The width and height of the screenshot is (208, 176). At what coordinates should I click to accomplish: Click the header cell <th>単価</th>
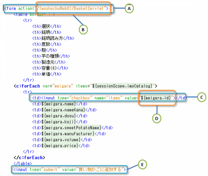click(x=47, y=74)
